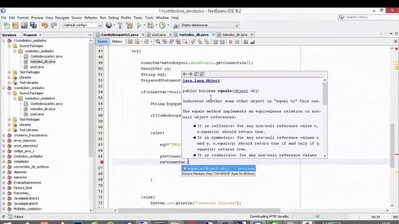
Task: Switch to the Comboboxparte1.java tab
Action: (x=119, y=35)
